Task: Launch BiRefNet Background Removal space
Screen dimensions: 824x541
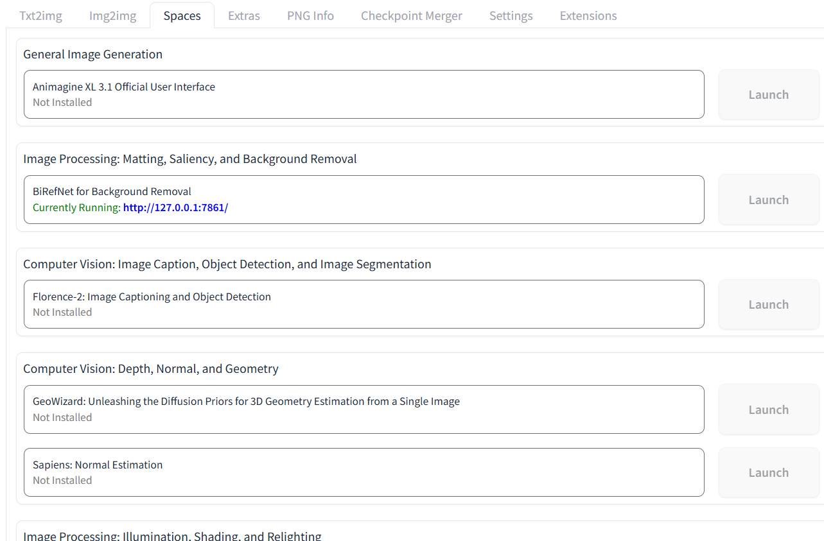Action: point(769,200)
